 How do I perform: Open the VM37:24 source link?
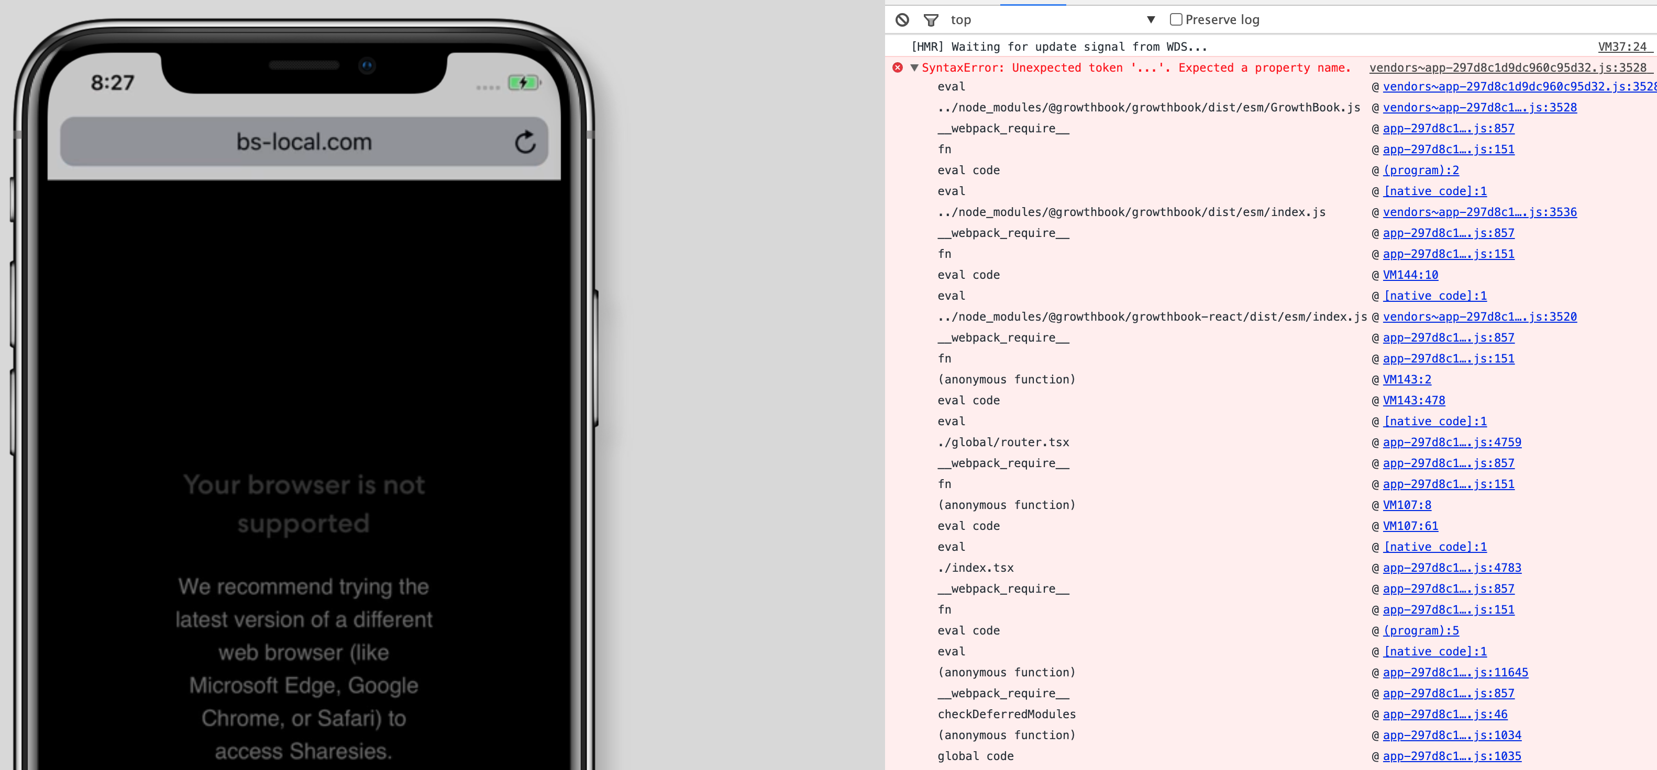(1623, 46)
